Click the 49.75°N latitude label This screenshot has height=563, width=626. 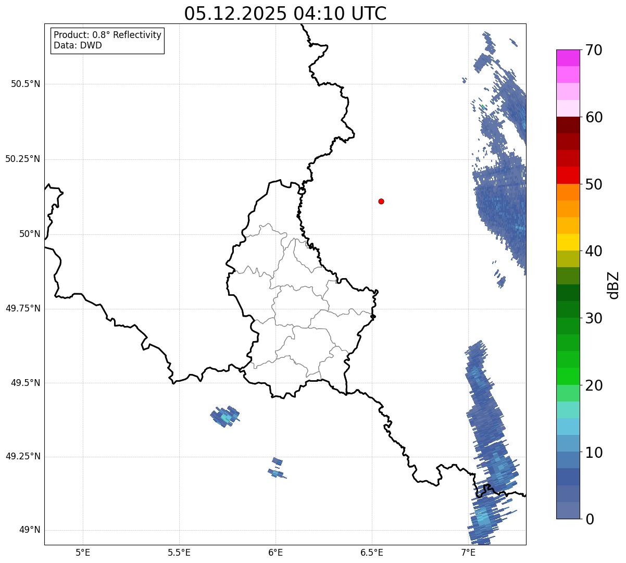(22, 308)
